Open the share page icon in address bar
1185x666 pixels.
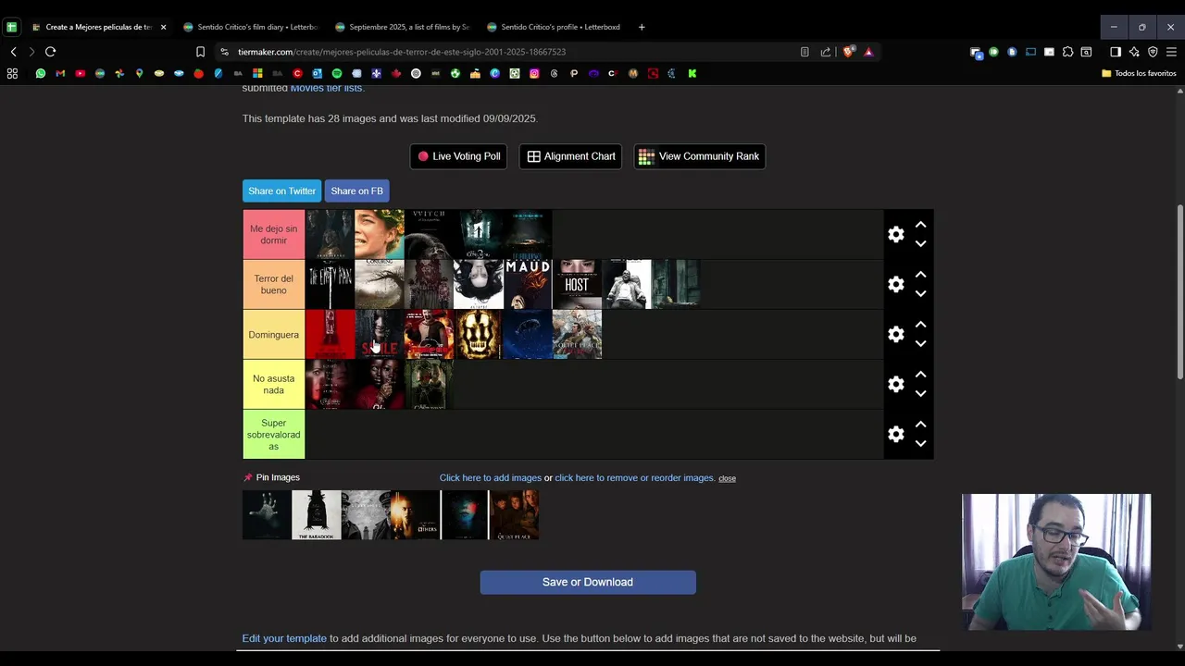pos(826,52)
